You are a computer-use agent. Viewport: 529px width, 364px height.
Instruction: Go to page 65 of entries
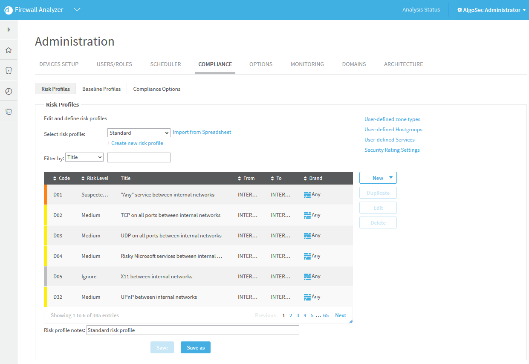click(x=326, y=315)
